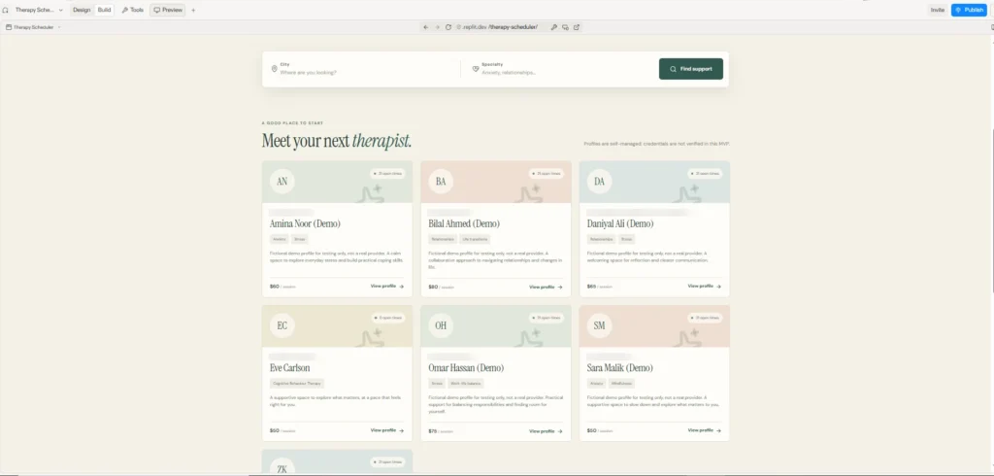994x476 pixels.
Task: Click the EC avatar on Eve's card
Action: point(282,325)
